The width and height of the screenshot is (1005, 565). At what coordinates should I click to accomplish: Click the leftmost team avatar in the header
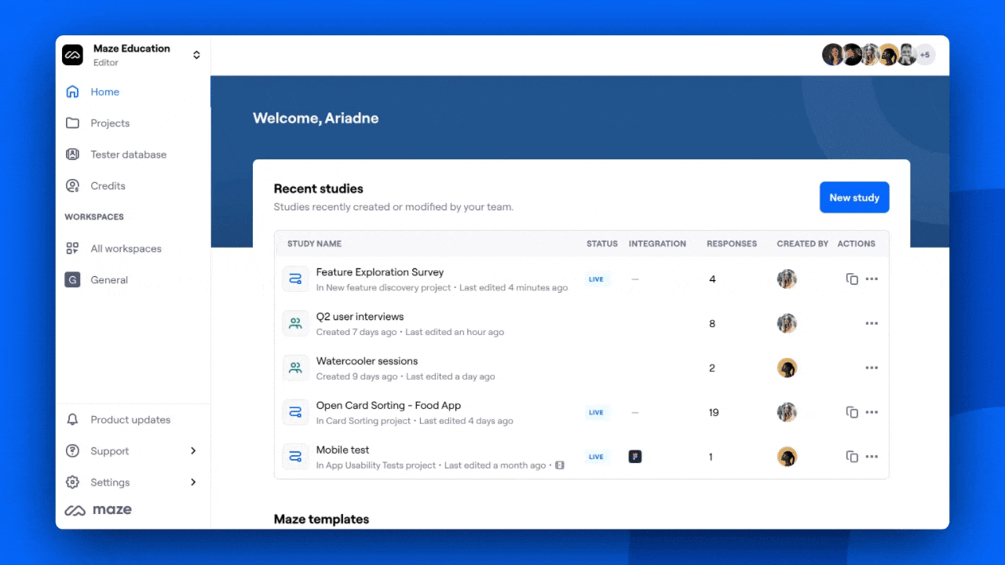click(x=832, y=55)
